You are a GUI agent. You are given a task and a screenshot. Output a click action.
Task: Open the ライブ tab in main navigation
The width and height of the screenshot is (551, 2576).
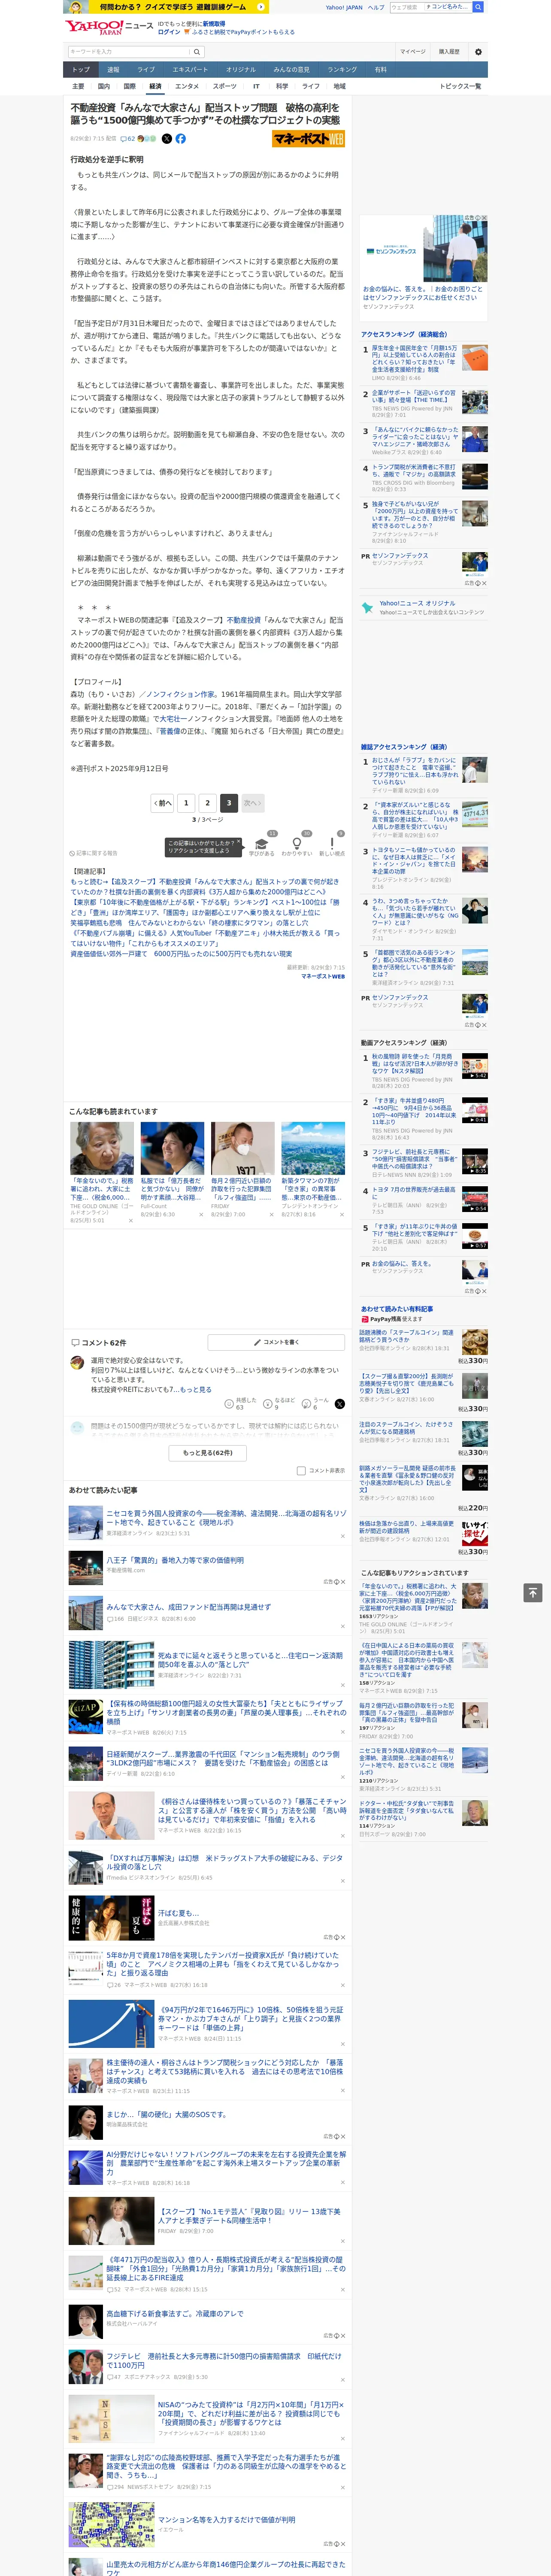point(146,69)
